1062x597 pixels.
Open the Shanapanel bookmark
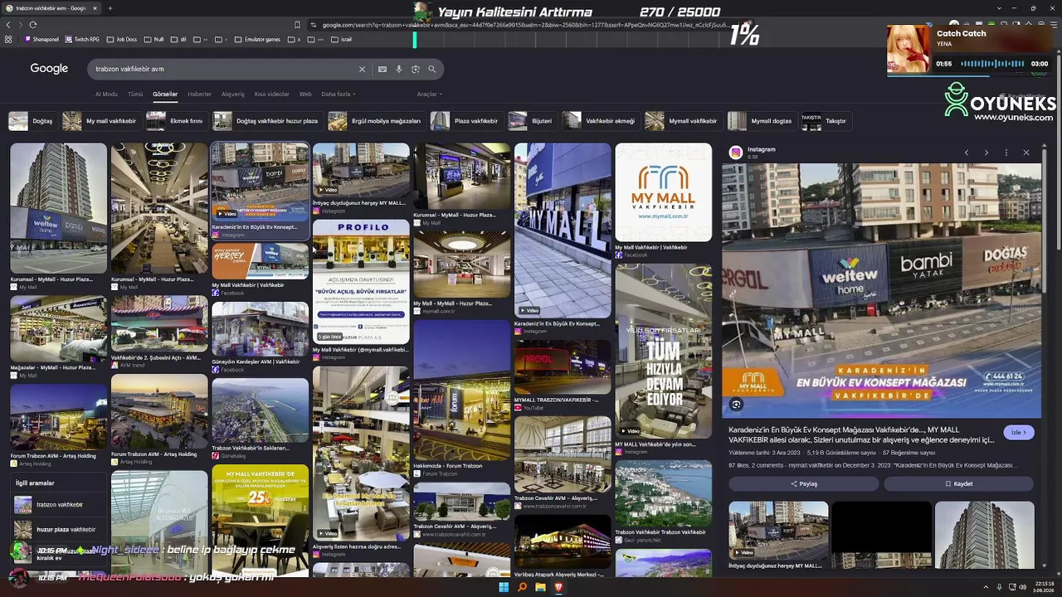[x=41, y=39]
